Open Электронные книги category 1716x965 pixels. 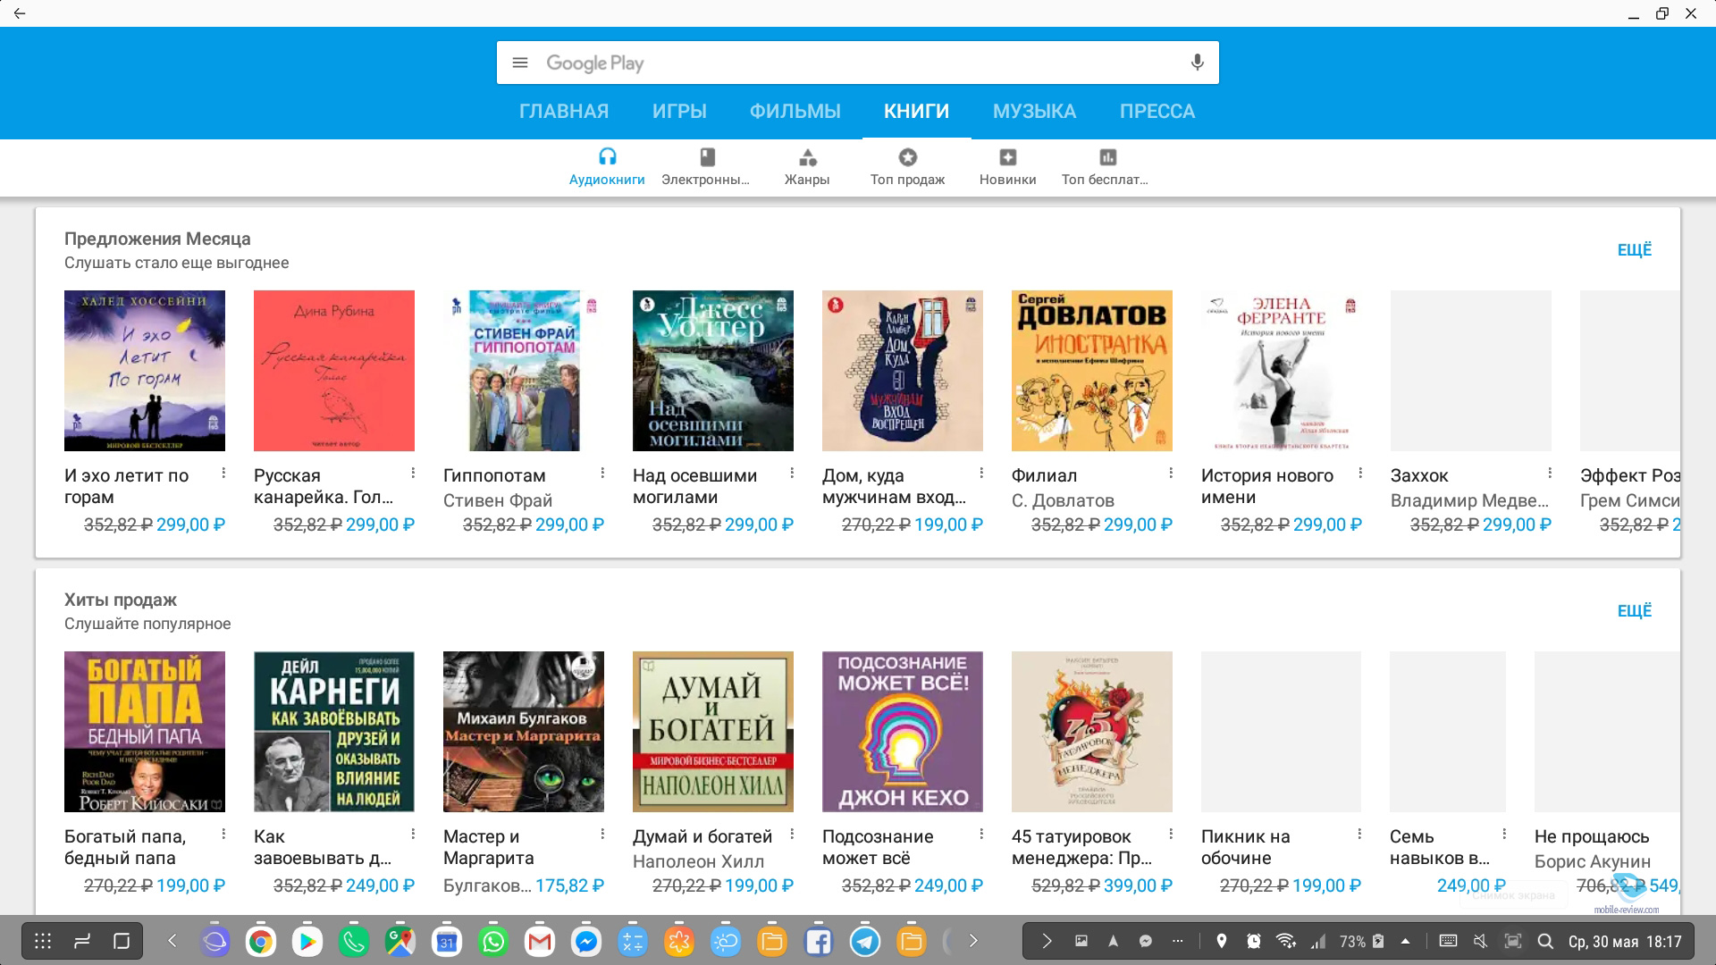(706, 167)
